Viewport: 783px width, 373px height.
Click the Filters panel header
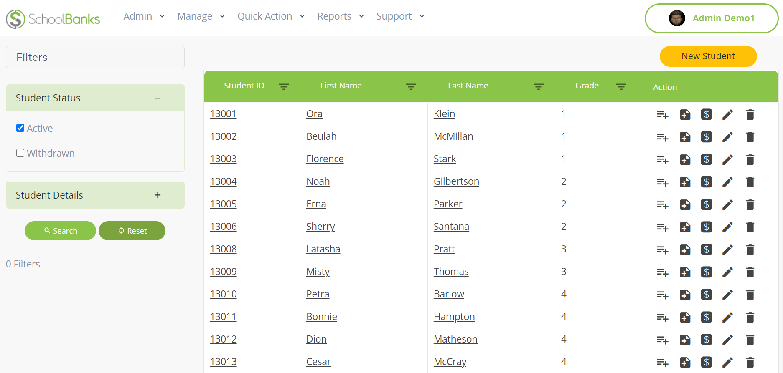[x=95, y=57]
